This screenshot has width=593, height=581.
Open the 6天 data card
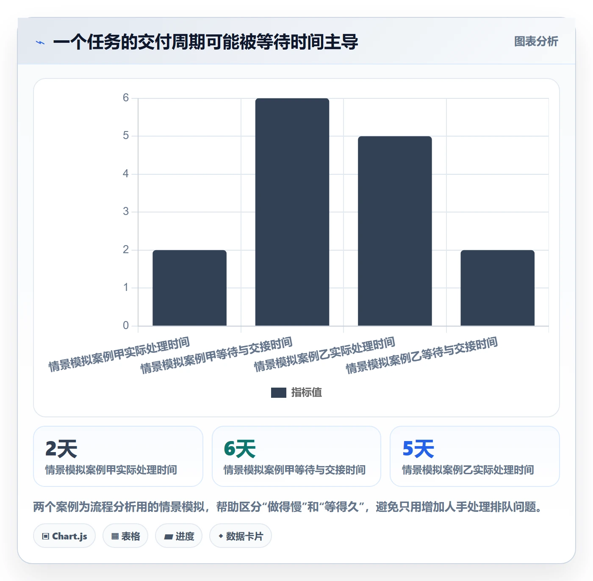(x=296, y=456)
